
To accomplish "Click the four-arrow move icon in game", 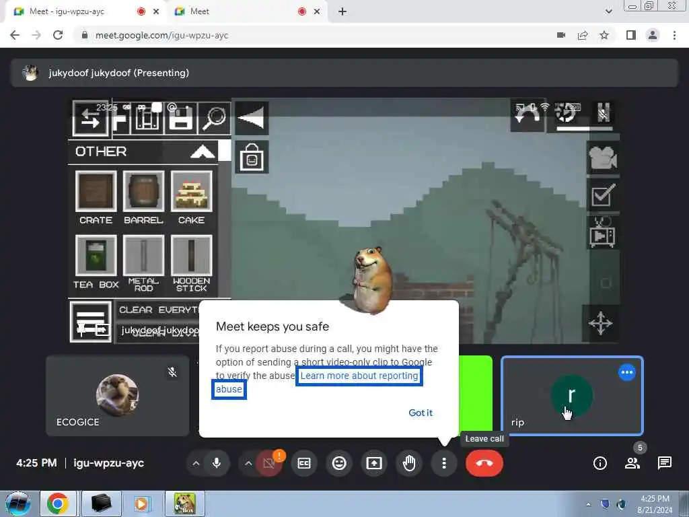I will 601,324.
